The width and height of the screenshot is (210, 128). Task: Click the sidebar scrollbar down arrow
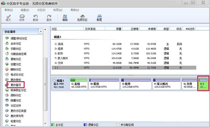click(x=45, y=123)
